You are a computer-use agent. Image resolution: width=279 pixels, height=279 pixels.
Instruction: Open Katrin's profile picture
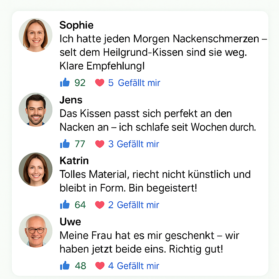click(x=35, y=169)
